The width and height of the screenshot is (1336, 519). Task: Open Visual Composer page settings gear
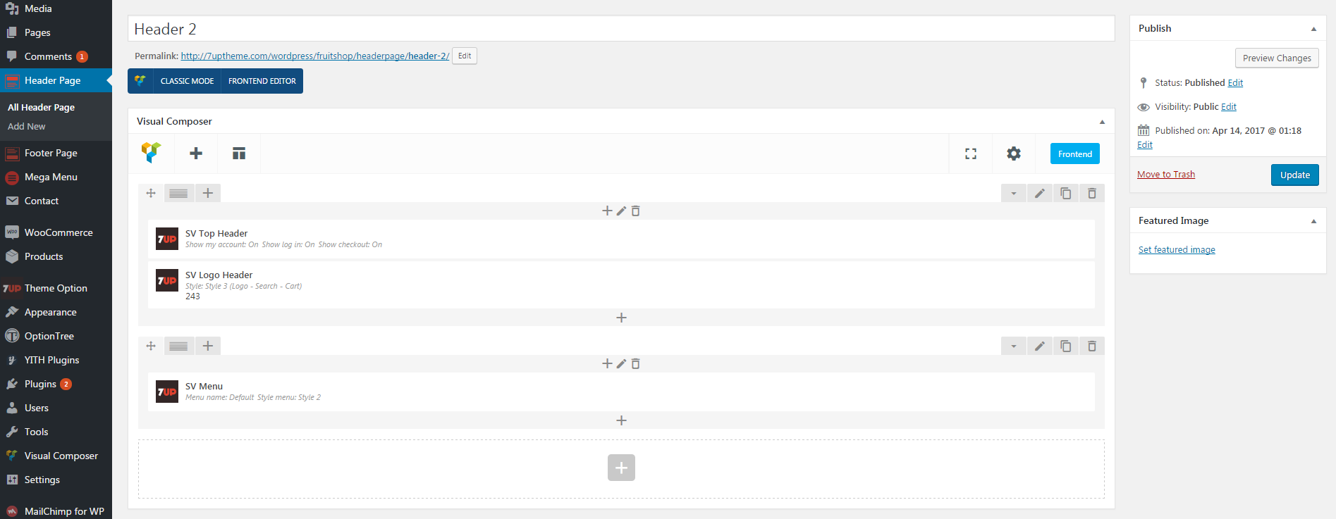tap(1014, 154)
